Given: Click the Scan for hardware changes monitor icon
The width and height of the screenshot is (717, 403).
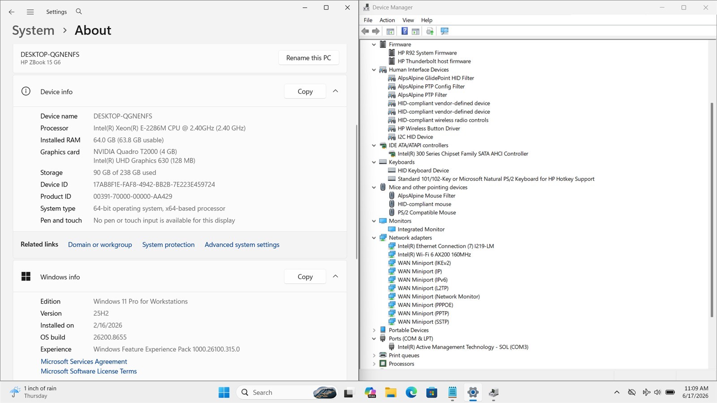Looking at the screenshot, I should [445, 31].
